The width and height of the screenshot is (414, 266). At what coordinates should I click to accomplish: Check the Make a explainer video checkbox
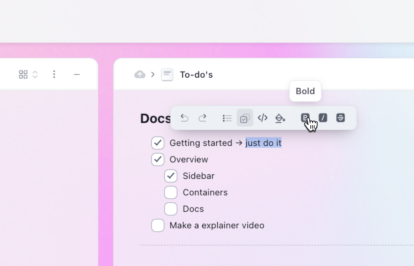(158, 225)
